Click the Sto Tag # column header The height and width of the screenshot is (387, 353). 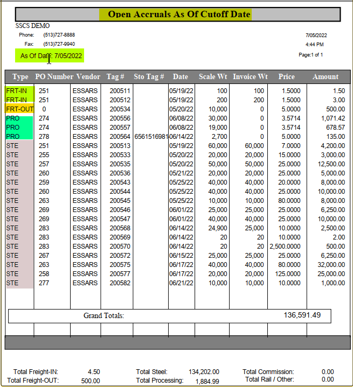pos(149,77)
